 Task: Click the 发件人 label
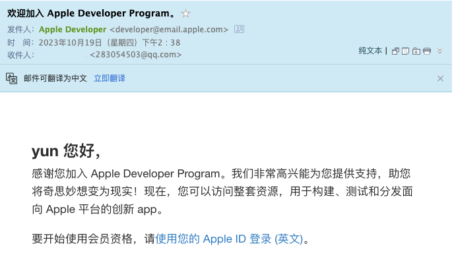pyautogui.click(x=21, y=29)
